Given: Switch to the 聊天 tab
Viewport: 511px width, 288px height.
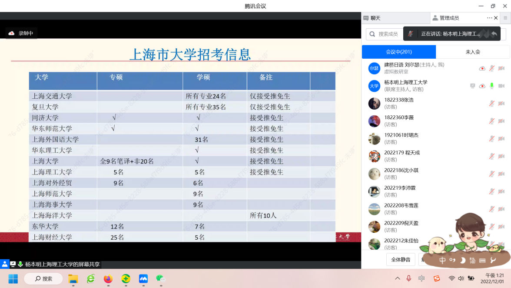Looking at the screenshot, I should coord(372,18).
